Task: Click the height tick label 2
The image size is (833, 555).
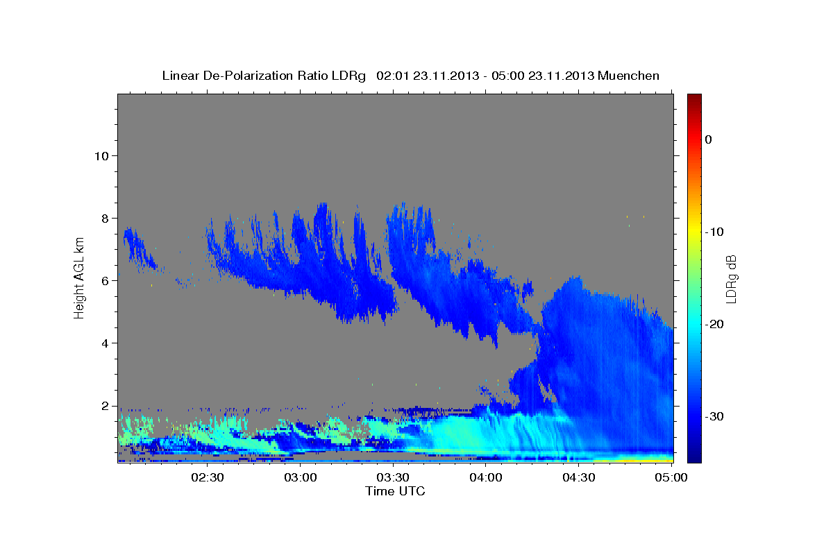Action: (104, 406)
